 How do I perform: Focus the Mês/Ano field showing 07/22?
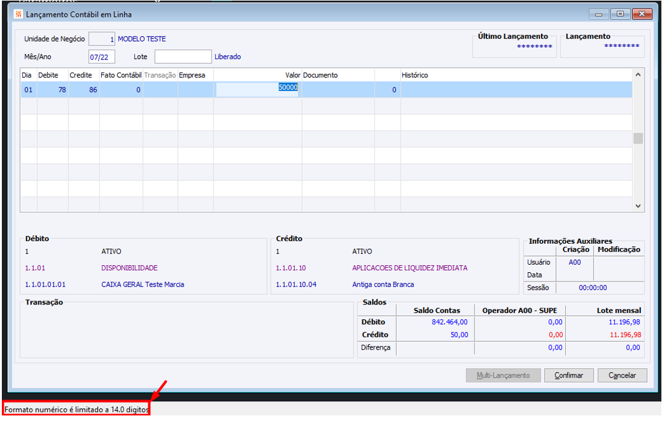tap(102, 57)
